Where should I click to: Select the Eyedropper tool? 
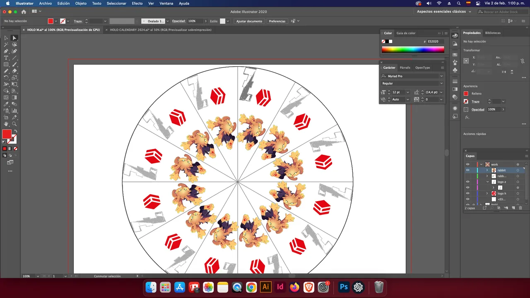click(x=6, y=104)
